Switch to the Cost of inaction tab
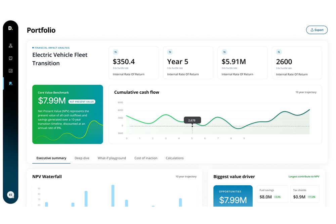Image resolution: width=336 pixels, height=224 pixels. coord(146,158)
